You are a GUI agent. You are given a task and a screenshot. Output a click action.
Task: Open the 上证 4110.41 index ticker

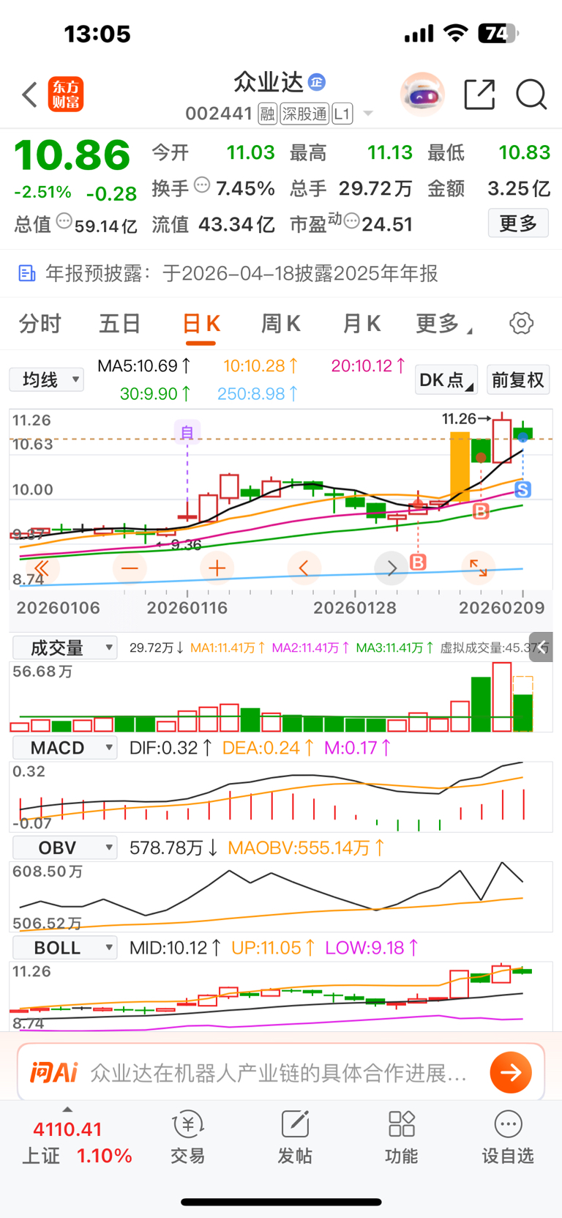coord(77,1142)
